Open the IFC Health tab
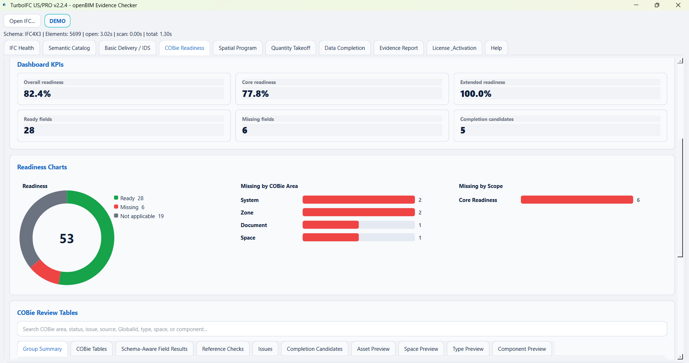 pos(22,48)
